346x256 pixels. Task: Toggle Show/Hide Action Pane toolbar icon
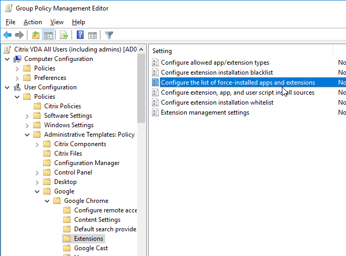pos(93,35)
